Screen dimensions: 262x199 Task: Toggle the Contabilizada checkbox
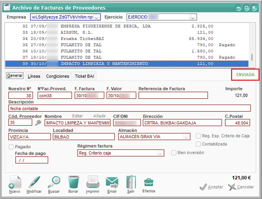pos(198,144)
